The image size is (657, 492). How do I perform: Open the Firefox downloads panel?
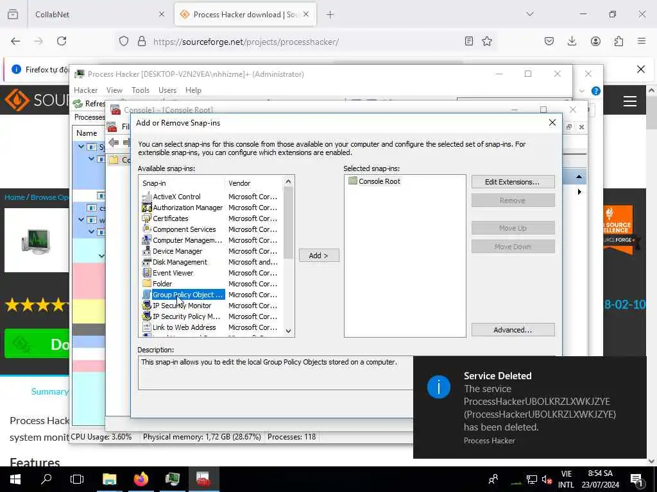(572, 41)
